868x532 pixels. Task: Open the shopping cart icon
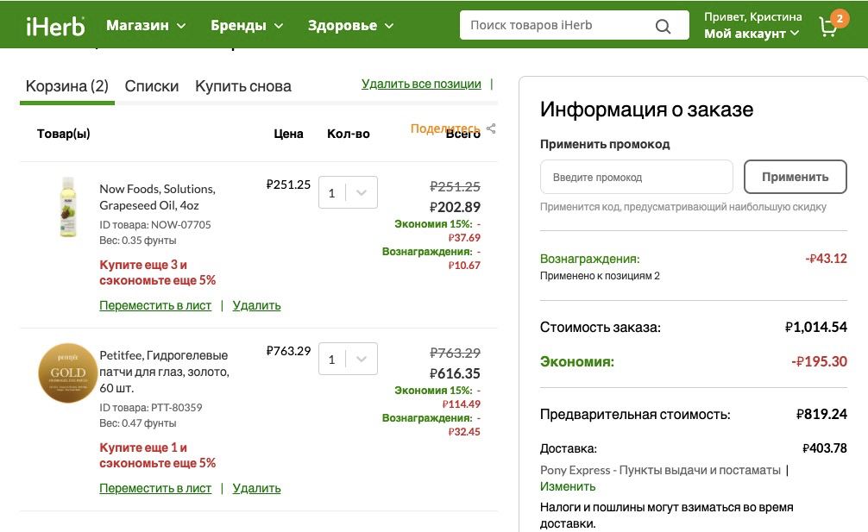click(828, 26)
